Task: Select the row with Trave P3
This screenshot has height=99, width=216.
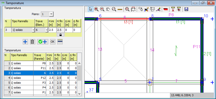Action: [40, 83]
